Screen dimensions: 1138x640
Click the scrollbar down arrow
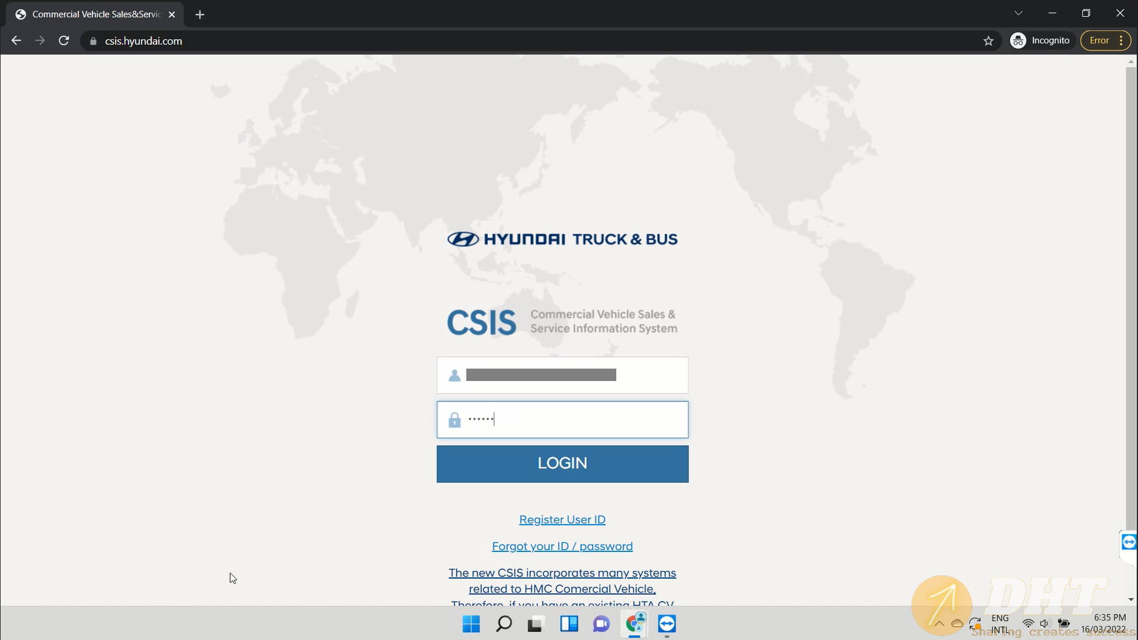[x=1131, y=600]
